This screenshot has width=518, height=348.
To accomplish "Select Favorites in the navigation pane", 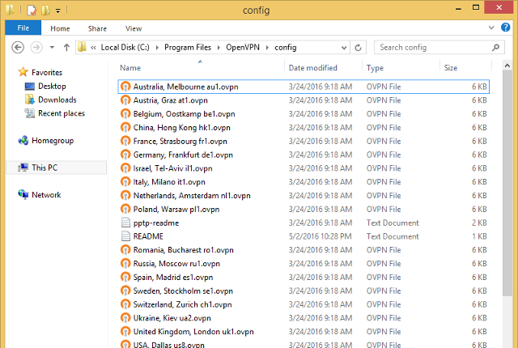I will (47, 72).
